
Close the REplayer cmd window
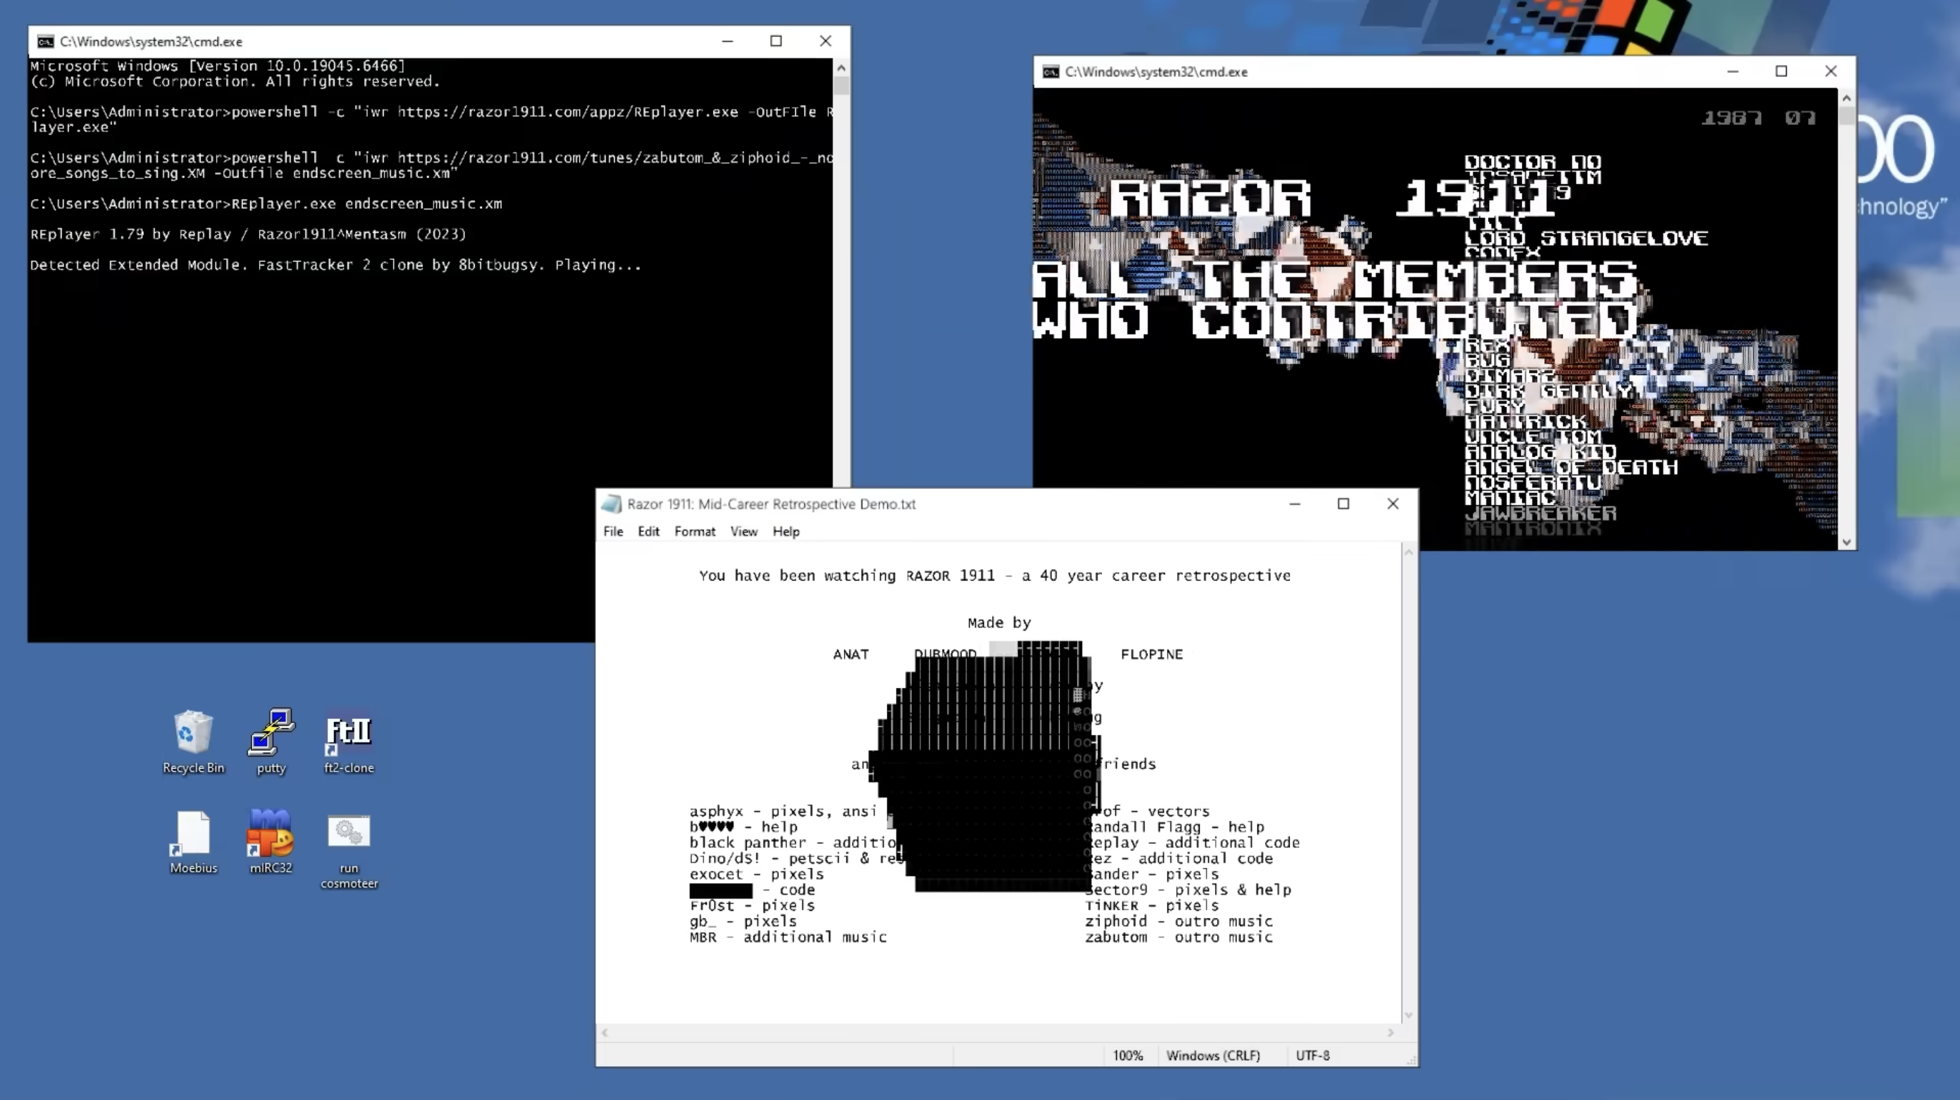click(x=826, y=41)
